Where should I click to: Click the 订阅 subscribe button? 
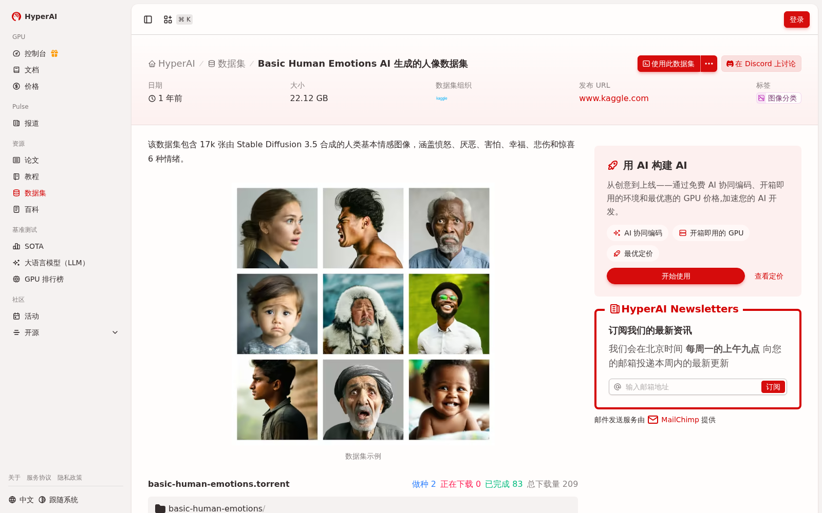773,387
